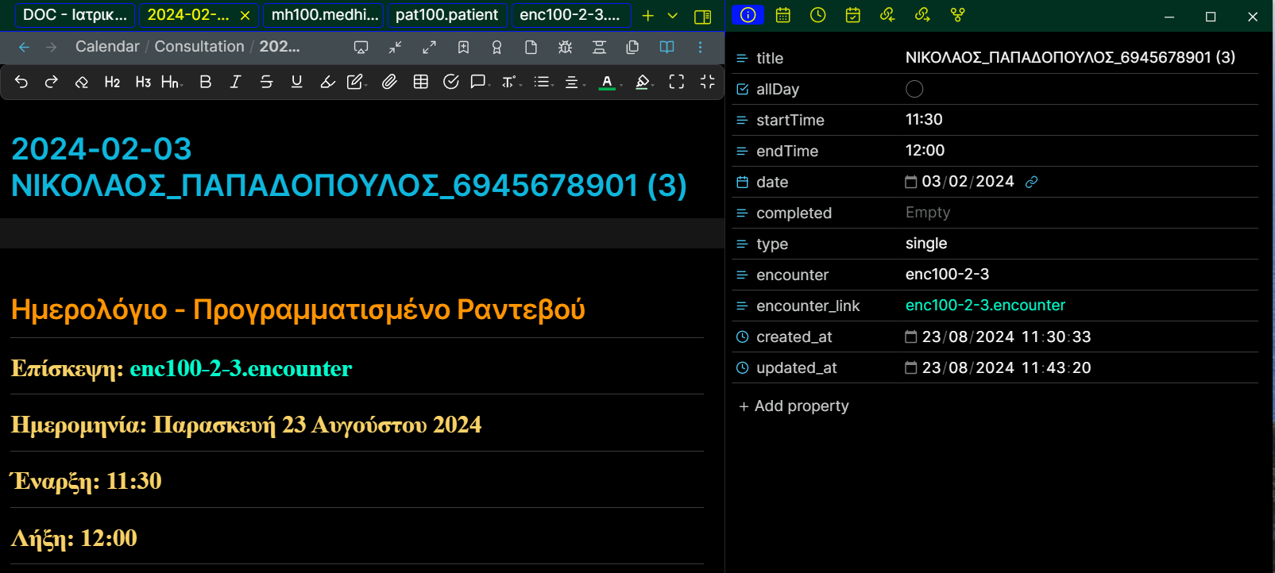Apply H3 heading format

143,82
